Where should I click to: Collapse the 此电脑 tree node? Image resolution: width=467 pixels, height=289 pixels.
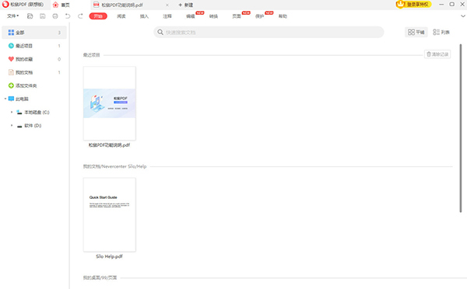tap(5, 99)
